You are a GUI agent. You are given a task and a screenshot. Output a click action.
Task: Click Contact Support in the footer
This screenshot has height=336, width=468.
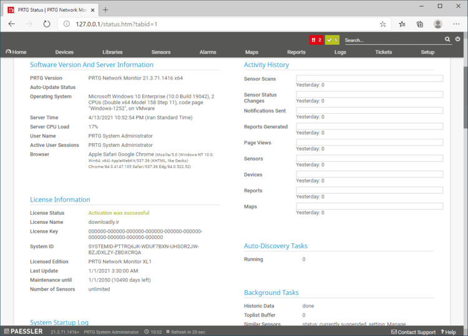[x=413, y=332]
